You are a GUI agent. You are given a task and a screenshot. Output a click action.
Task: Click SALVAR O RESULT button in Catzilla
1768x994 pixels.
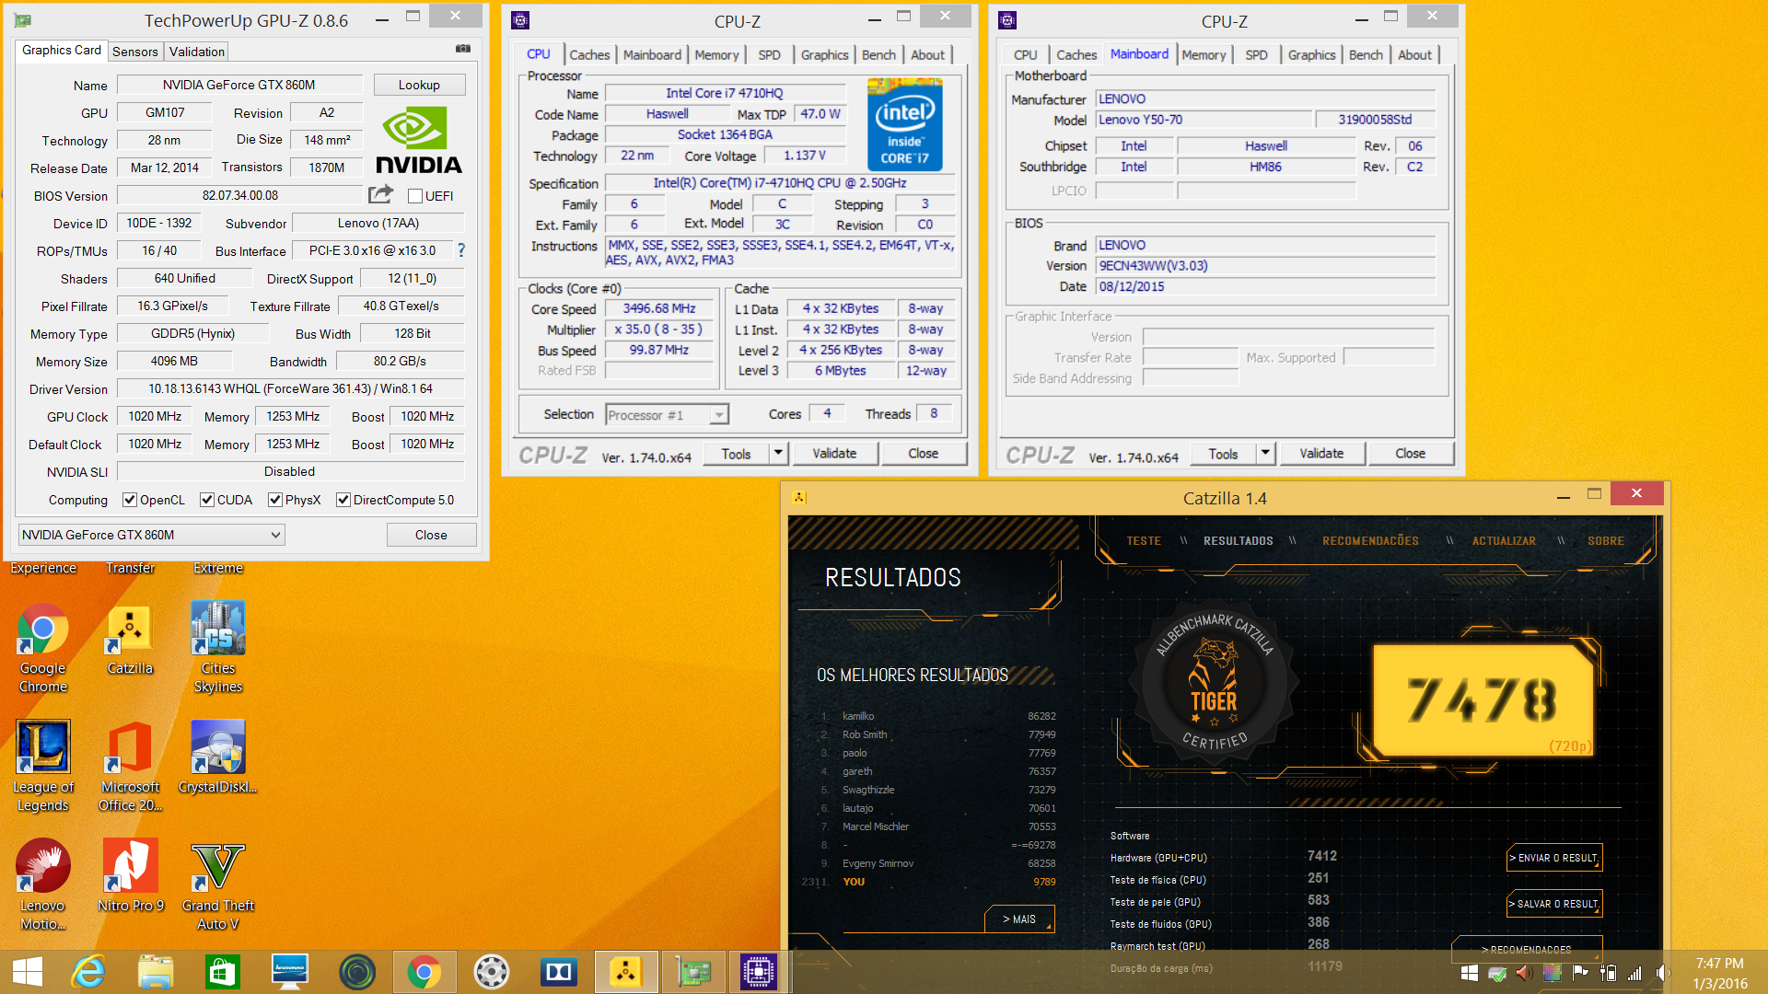click(x=1554, y=904)
